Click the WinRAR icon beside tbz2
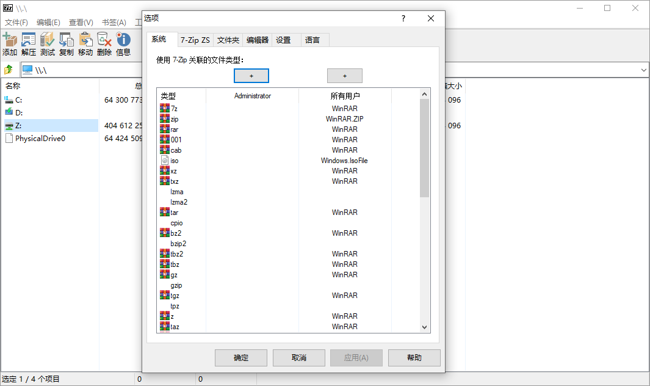 tap(165, 253)
